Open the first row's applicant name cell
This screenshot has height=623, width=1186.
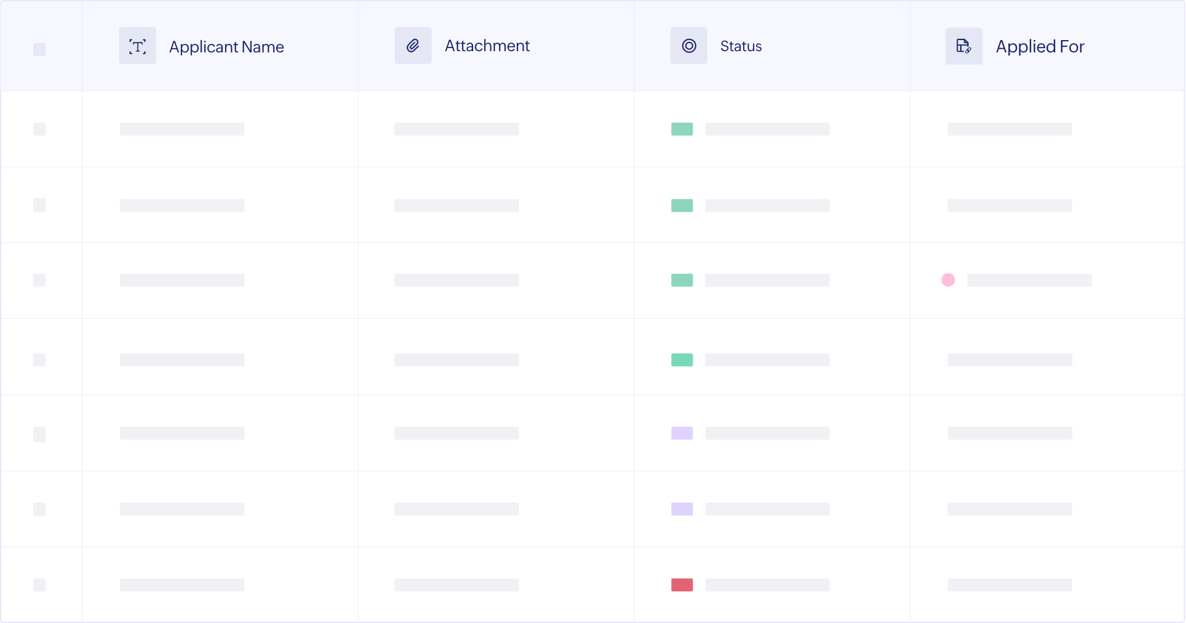point(182,129)
